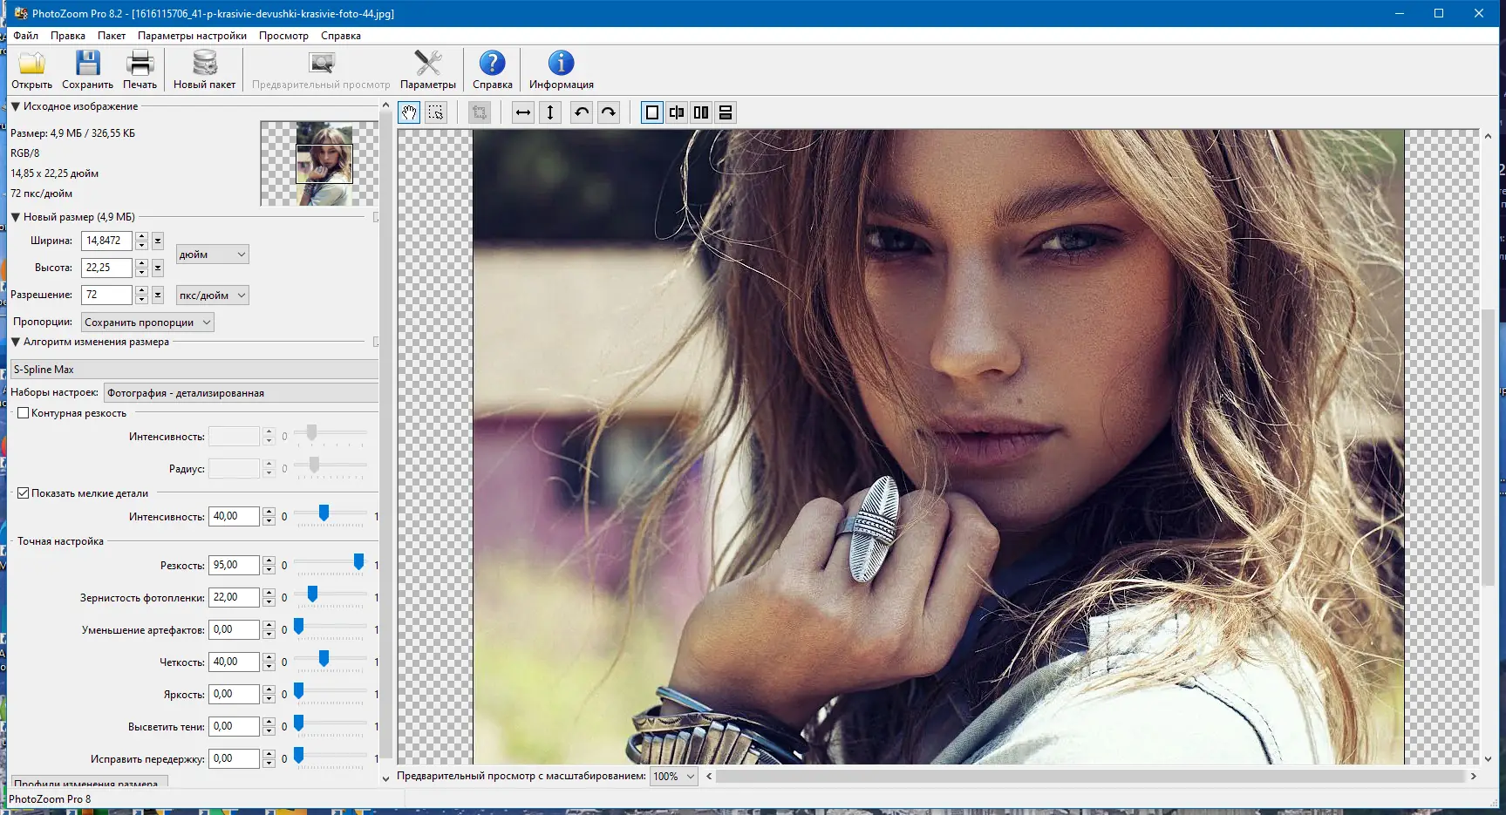
Task: Click the Зернистость фотопленки value field
Action: pyautogui.click(x=234, y=597)
